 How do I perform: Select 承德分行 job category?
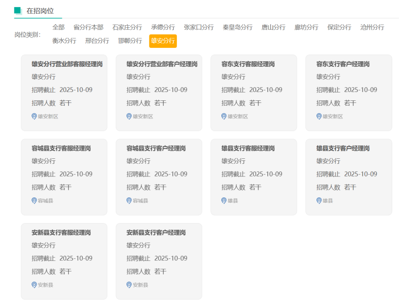(163, 27)
